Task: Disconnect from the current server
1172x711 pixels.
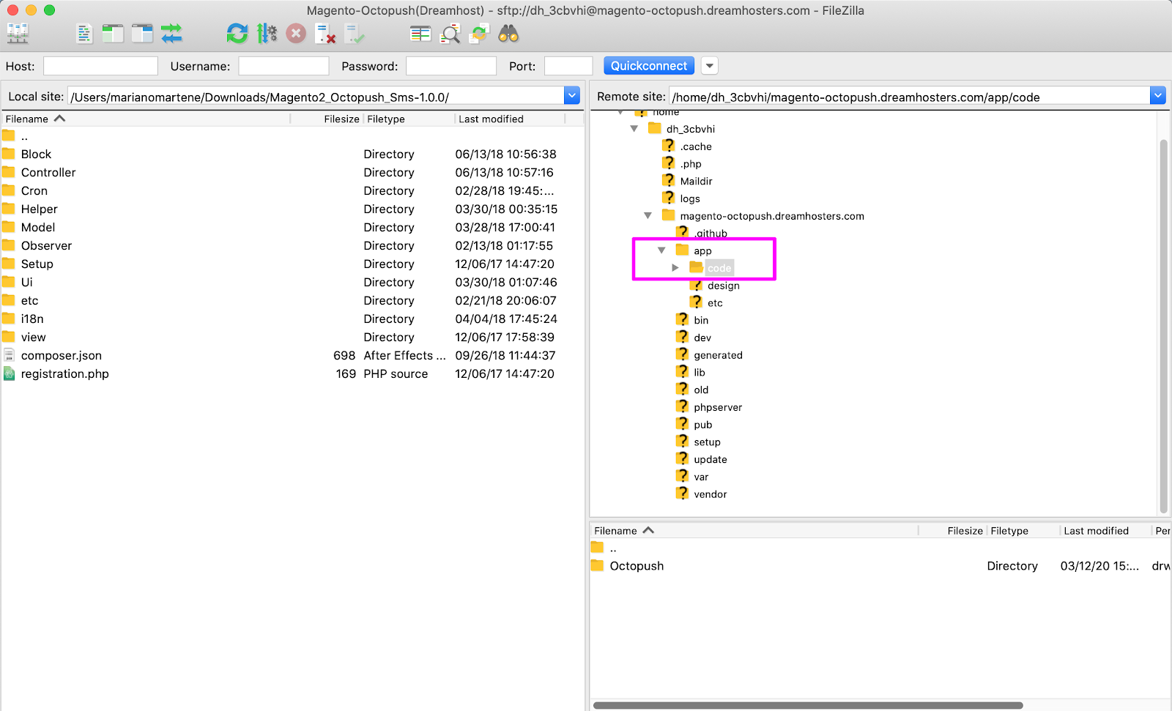Action: [325, 34]
